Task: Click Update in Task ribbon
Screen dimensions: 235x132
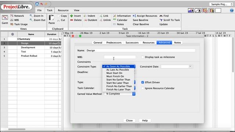Action: (x=163, y=24)
